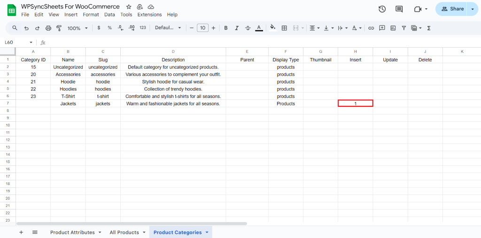Star the WPSyncSheets document

129,7
